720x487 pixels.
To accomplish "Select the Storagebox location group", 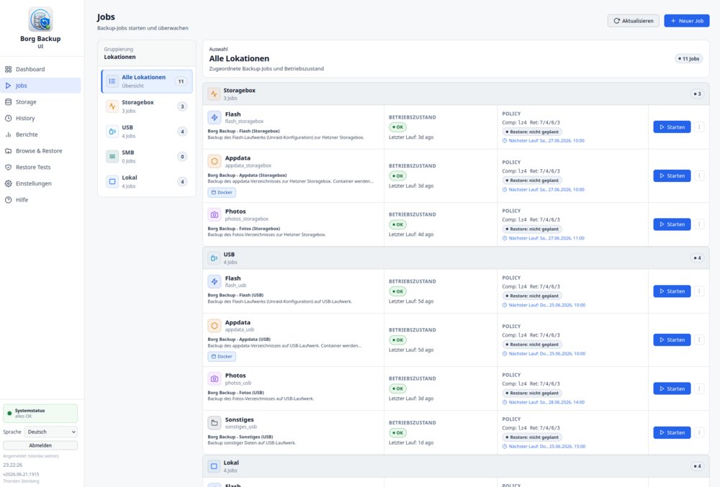I will point(147,106).
